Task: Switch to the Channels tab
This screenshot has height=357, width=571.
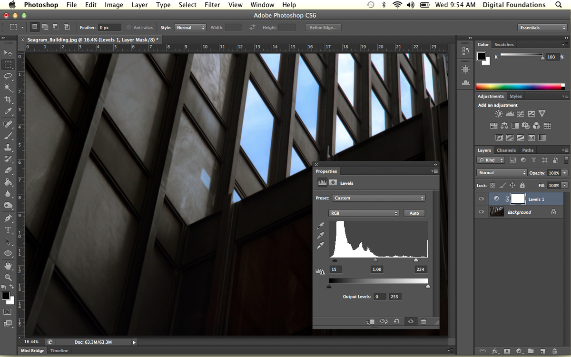Action: click(x=506, y=150)
